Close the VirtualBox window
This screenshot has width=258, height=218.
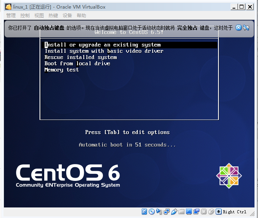click(250, 7)
